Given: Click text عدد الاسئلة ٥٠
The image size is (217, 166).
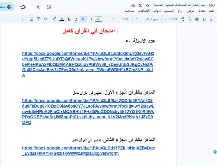Looking at the screenshot, I should 140,41.
